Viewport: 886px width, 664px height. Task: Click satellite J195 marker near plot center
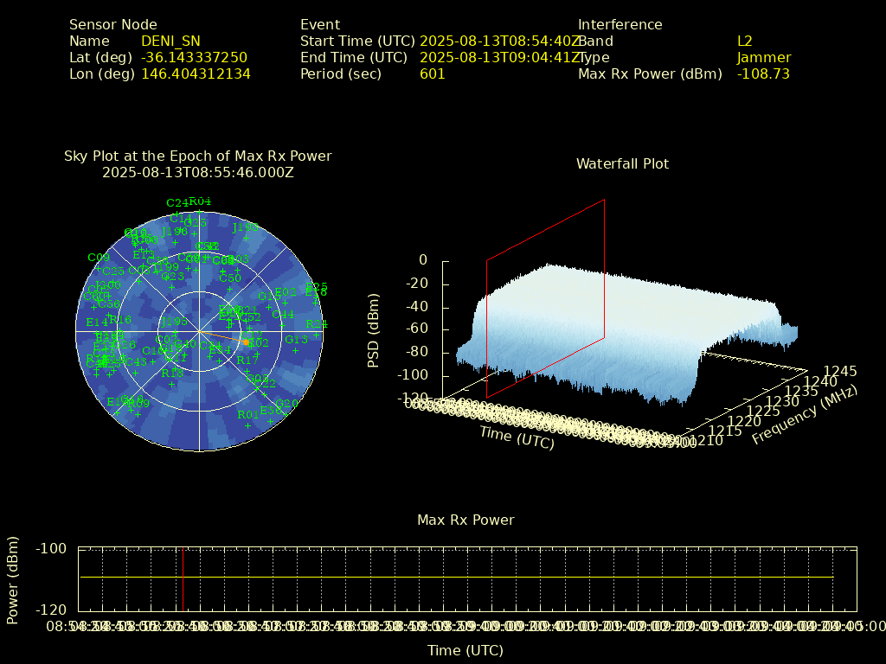(x=174, y=332)
